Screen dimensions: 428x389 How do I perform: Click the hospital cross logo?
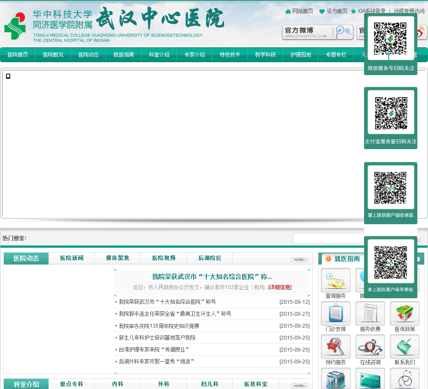[15, 26]
